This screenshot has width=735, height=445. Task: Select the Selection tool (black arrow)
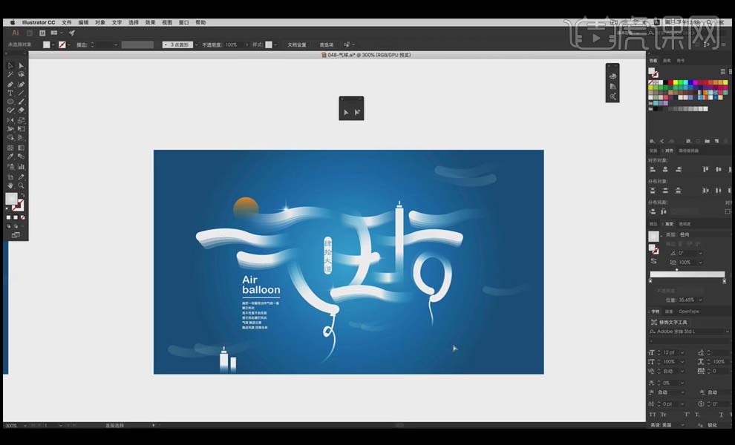[x=10, y=65]
